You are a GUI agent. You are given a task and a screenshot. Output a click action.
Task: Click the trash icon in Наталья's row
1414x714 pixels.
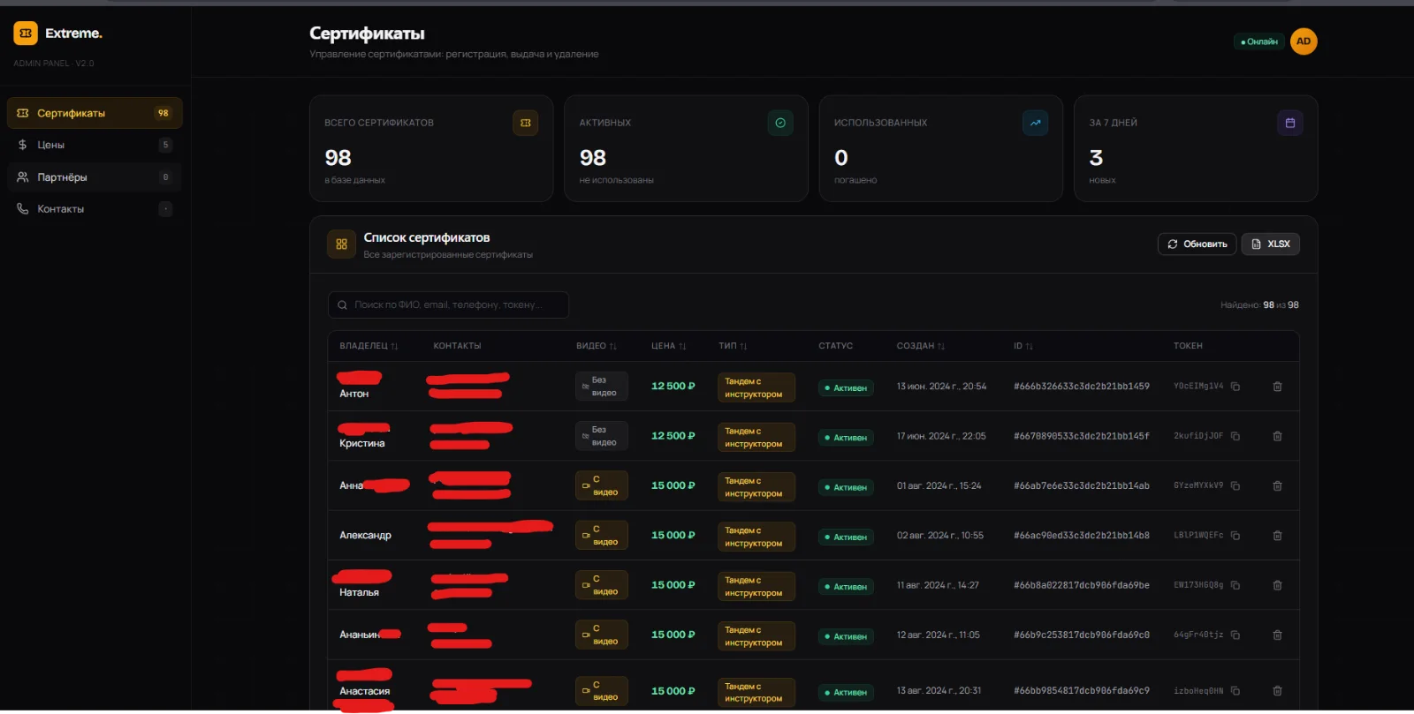coord(1277,585)
